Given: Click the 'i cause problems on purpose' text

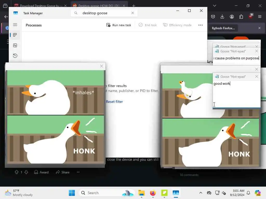Looking at the screenshot, I should click(x=236, y=58).
